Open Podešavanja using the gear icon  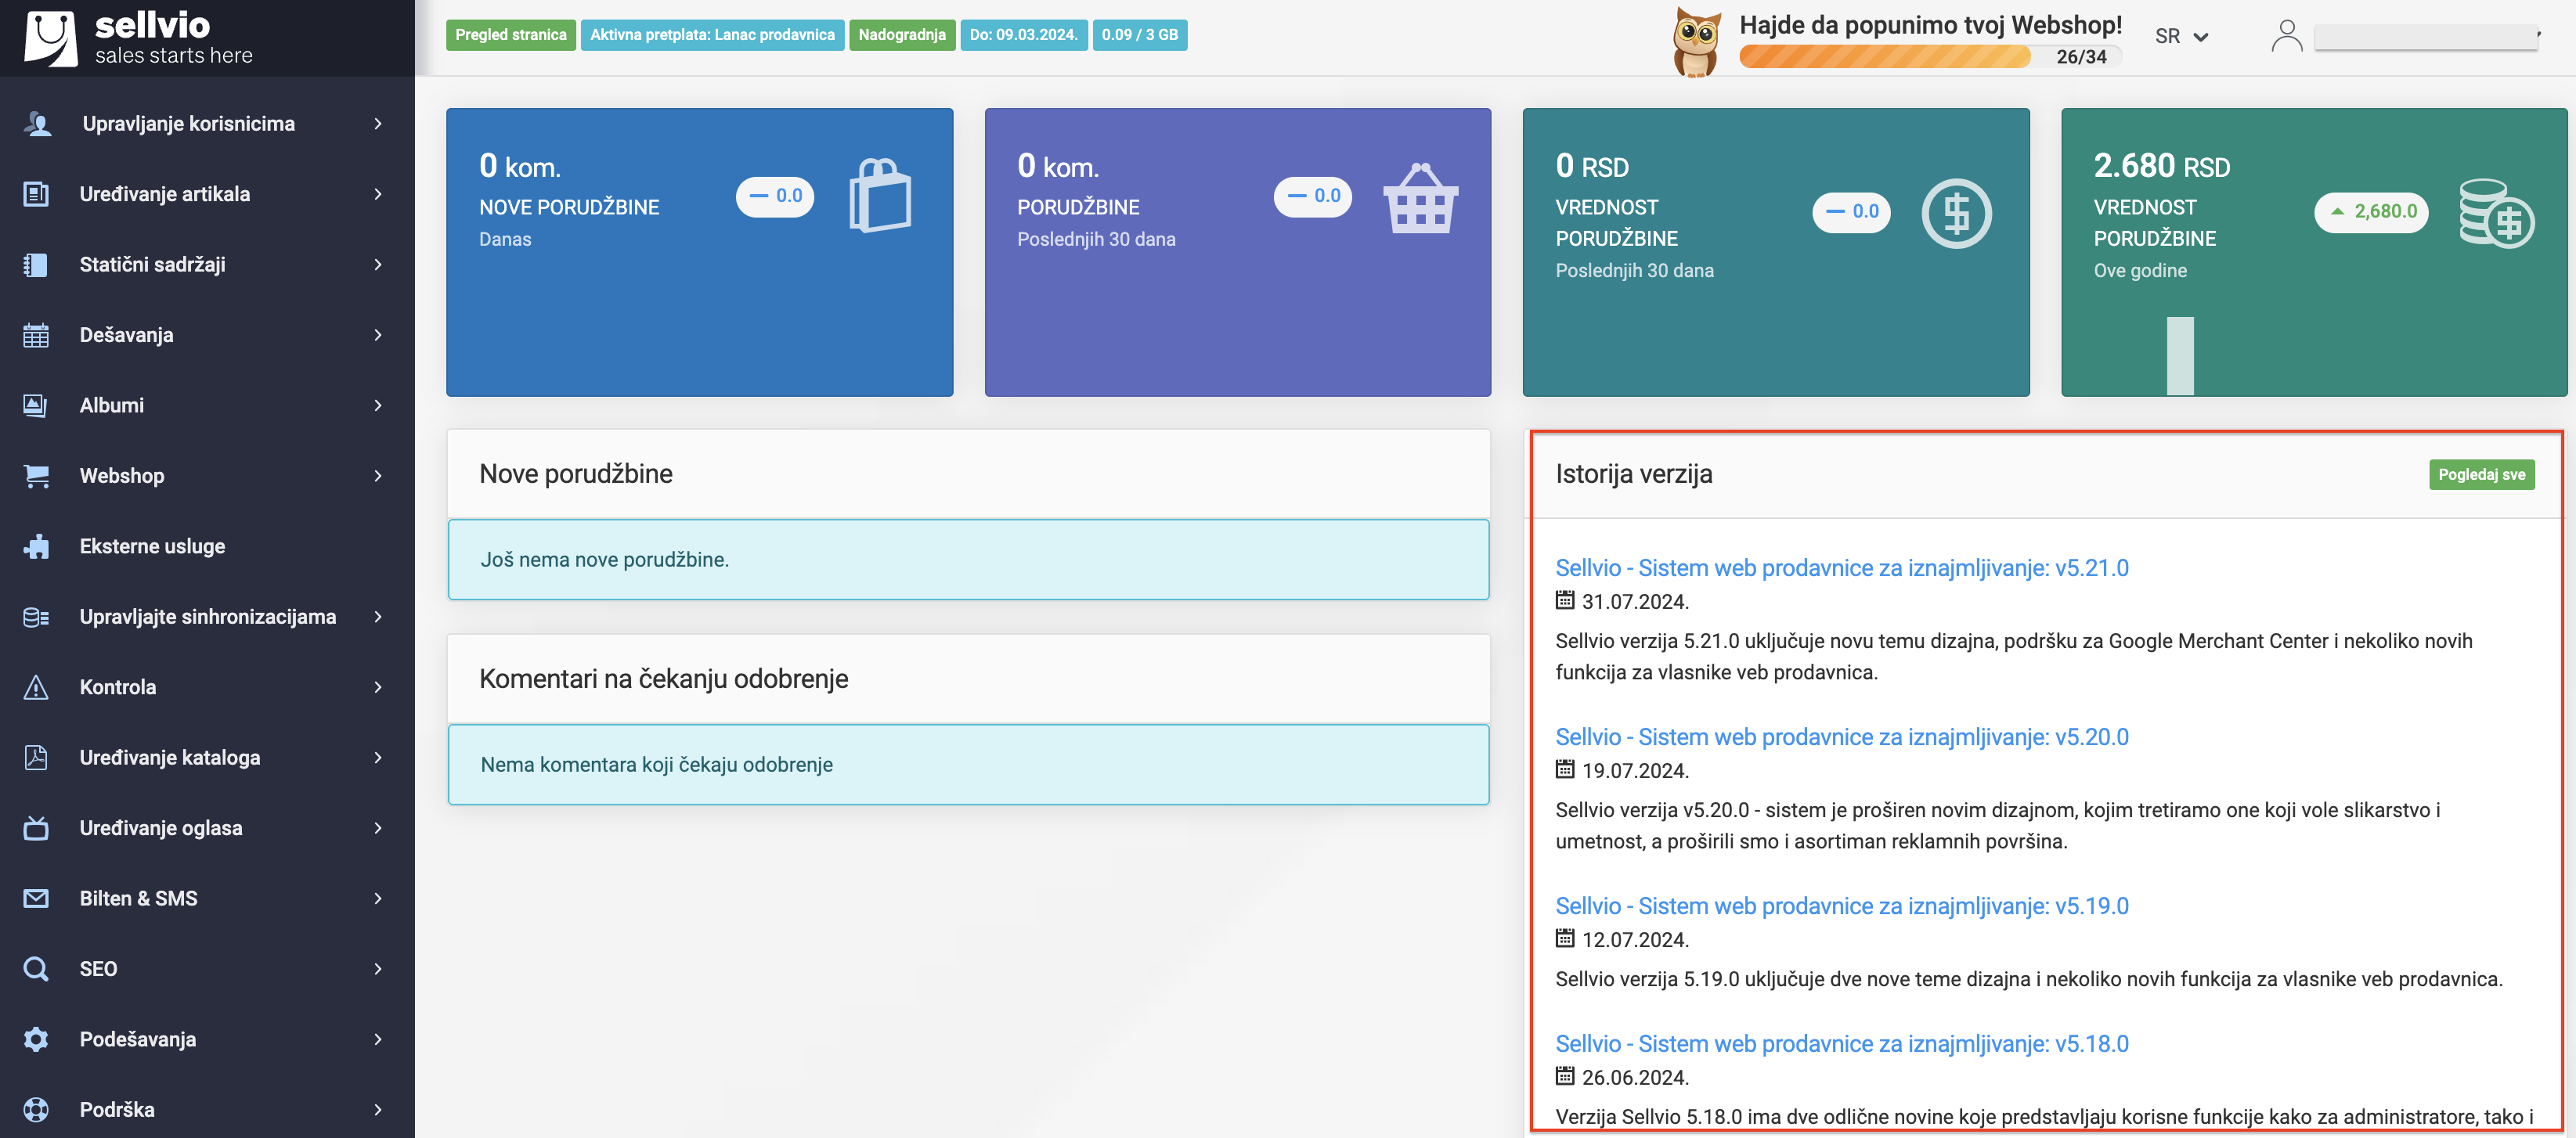click(36, 1039)
